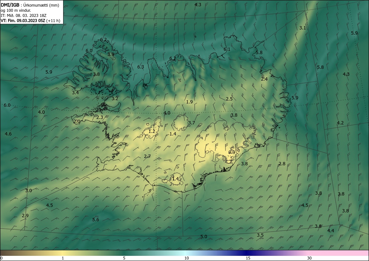Click the map value 2.8
369x261 pixels.
coord(282,164)
